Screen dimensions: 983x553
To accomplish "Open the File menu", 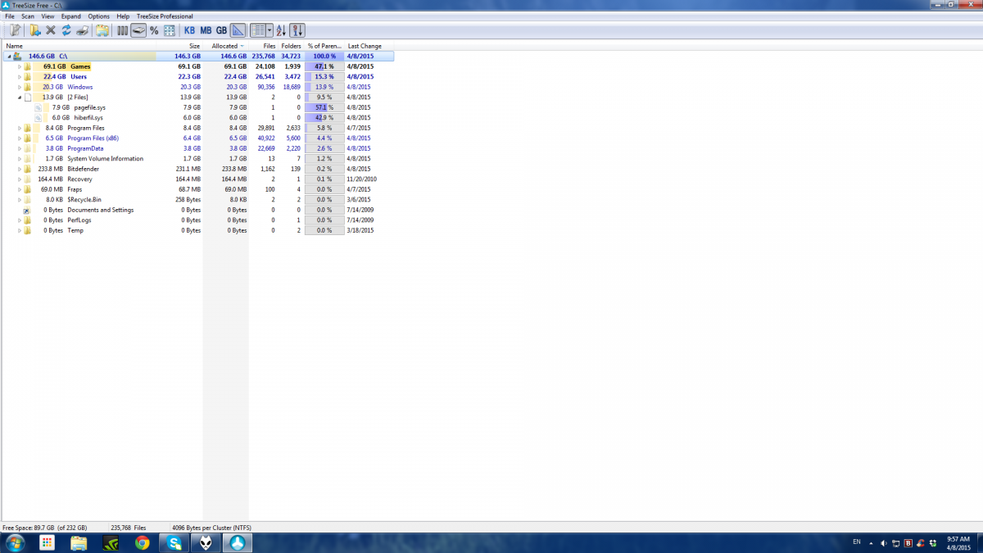I will [x=9, y=16].
